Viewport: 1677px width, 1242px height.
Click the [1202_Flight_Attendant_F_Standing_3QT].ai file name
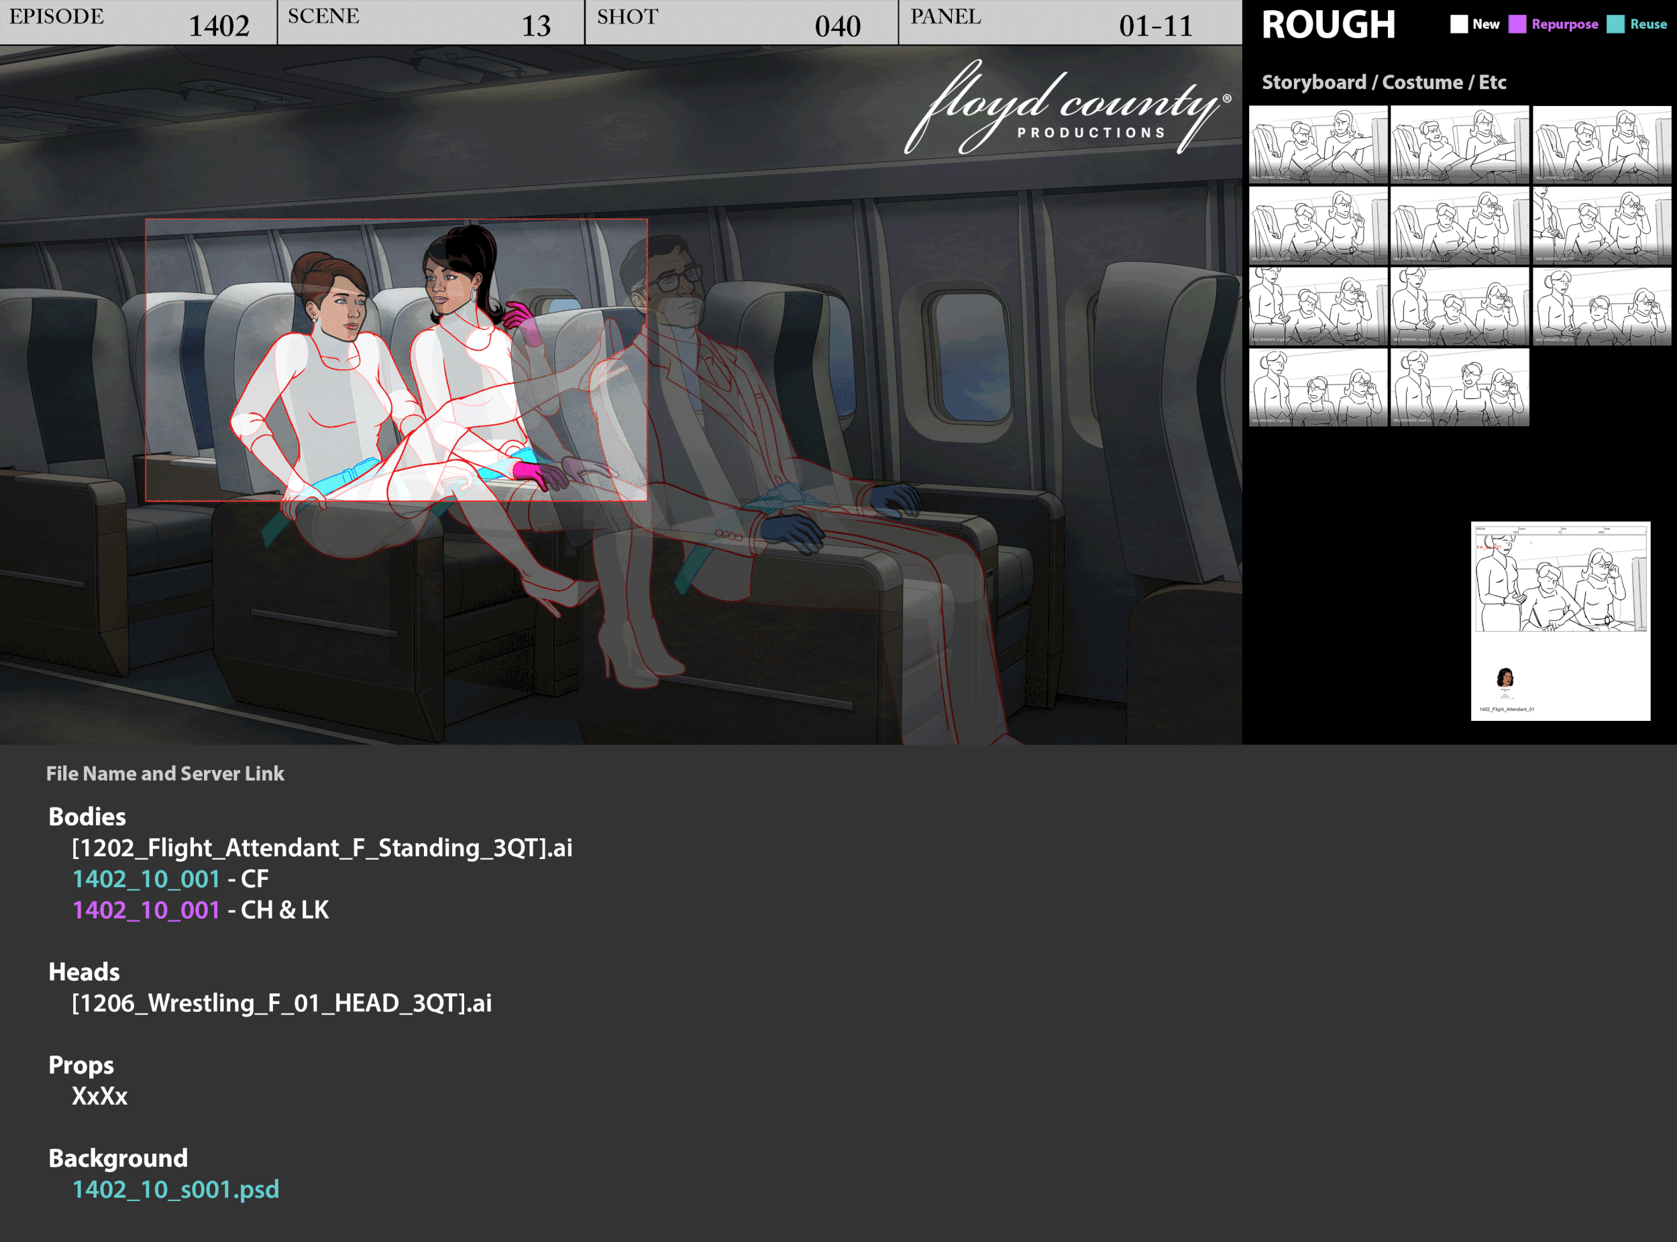click(x=322, y=848)
